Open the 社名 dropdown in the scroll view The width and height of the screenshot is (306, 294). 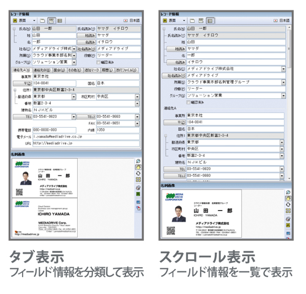pyautogui.click(x=283, y=69)
